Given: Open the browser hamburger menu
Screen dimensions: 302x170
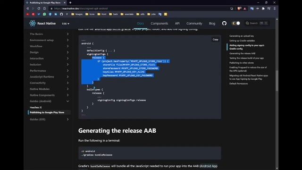Looking at the screenshot, I should coord(275,8).
